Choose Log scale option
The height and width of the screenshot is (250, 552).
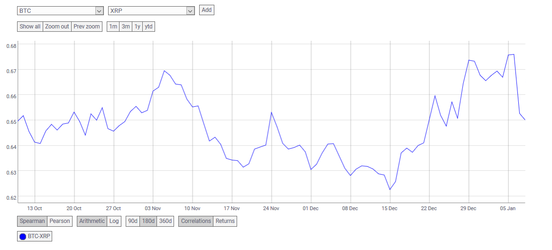pyautogui.click(x=114, y=221)
